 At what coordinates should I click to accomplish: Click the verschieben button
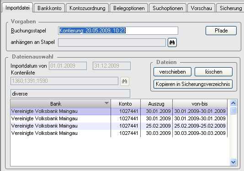172,72
